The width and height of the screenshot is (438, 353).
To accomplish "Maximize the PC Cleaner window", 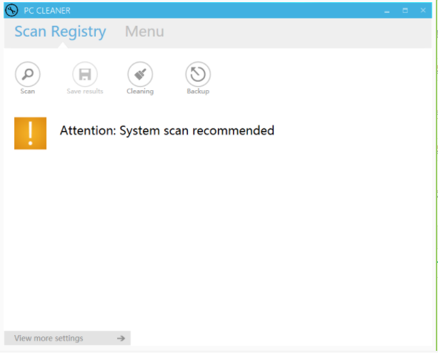I will (x=405, y=11).
